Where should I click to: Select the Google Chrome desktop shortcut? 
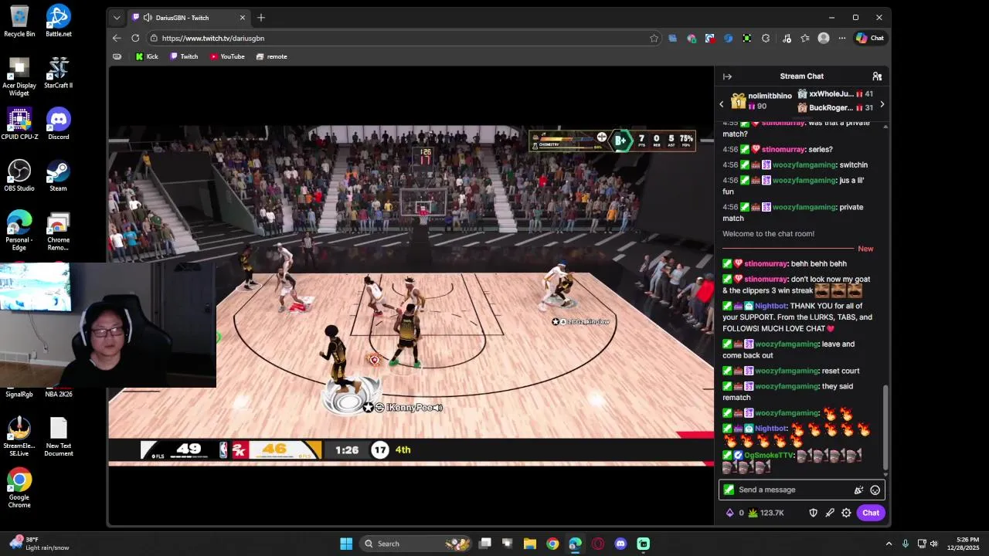(x=19, y=488)
